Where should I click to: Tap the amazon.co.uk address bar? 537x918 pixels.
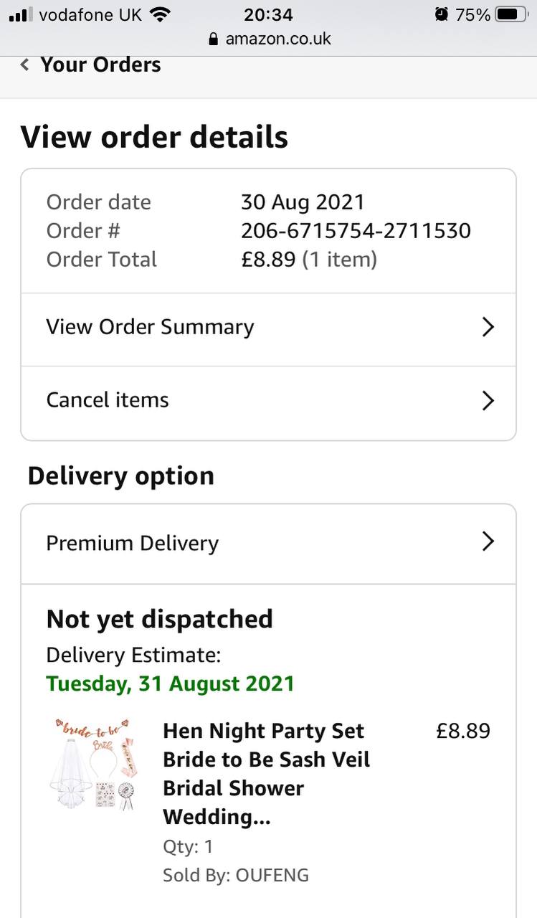(x=277, y=39)
